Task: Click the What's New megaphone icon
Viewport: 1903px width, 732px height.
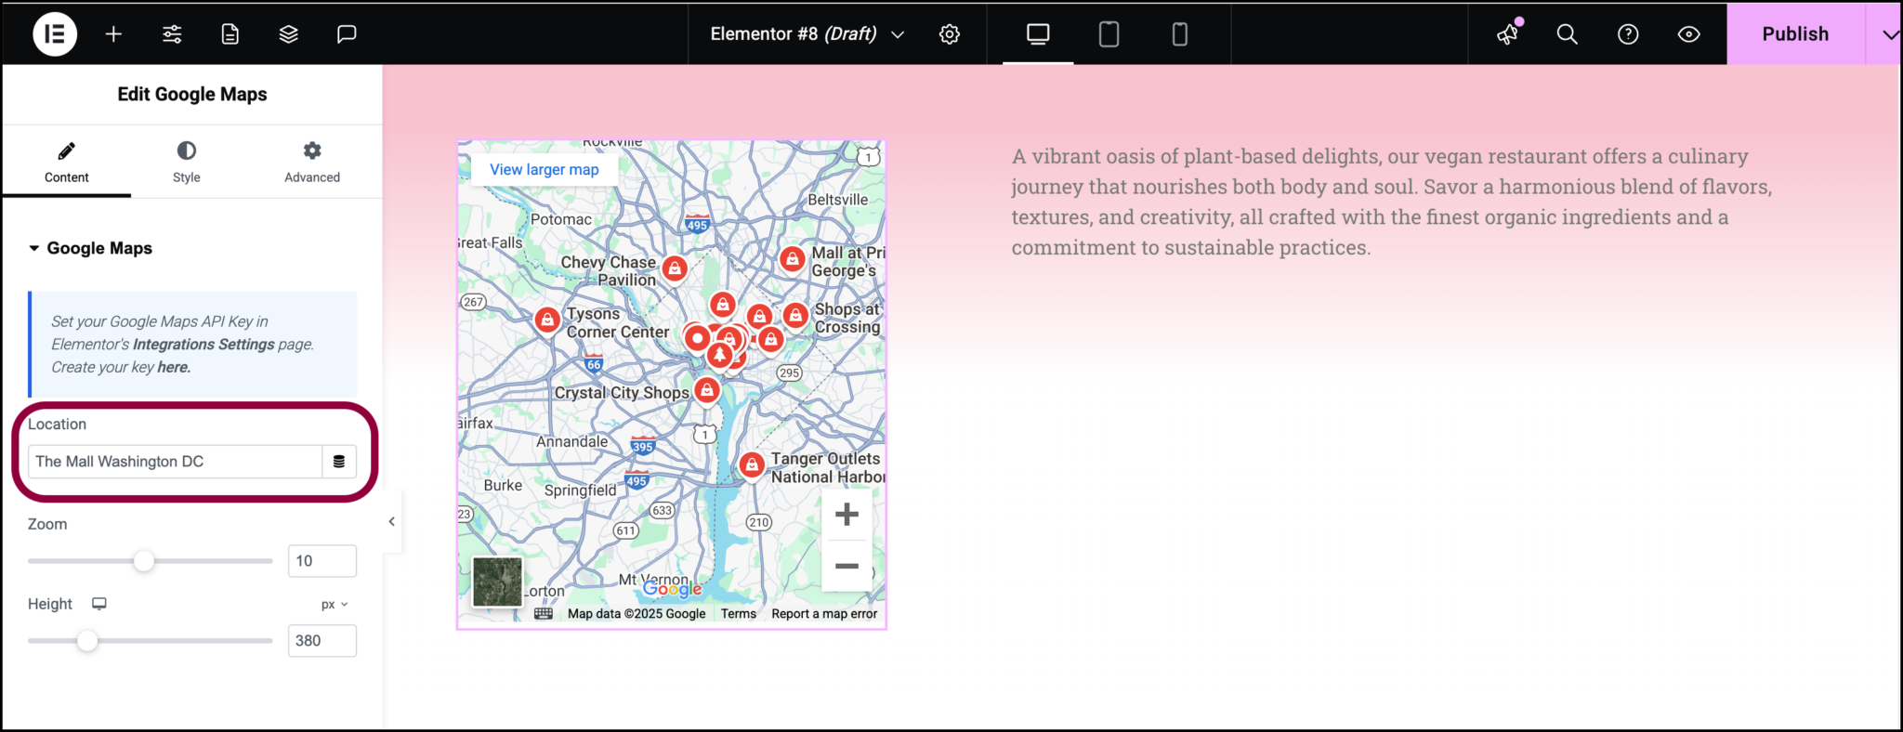Action: [1507, 34]
